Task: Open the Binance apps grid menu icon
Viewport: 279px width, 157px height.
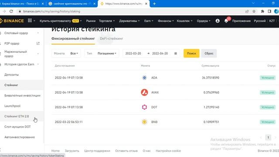Action: click(30, 20)
